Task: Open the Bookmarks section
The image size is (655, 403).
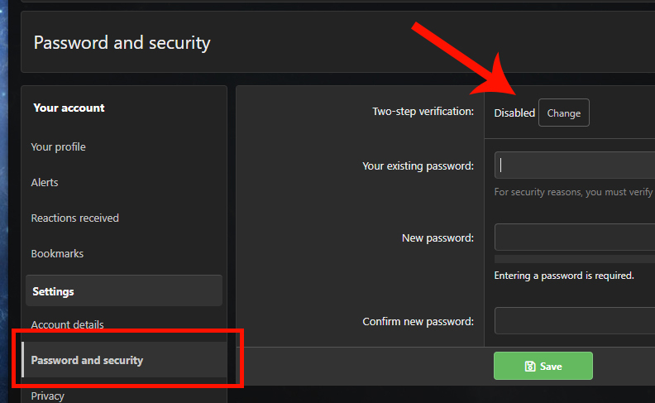Action: (x=57, y=254)
